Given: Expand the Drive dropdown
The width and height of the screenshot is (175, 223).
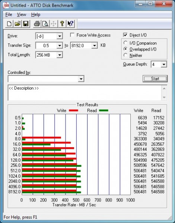Looking at the screenshot, I should tap(60, 36).
